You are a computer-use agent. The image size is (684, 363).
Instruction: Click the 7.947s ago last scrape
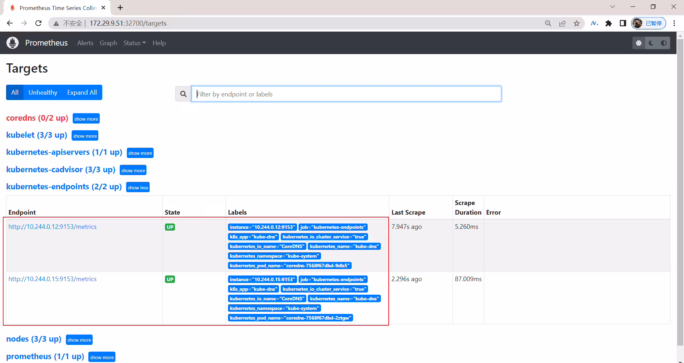pyautogui.click(x=406, y=227)
